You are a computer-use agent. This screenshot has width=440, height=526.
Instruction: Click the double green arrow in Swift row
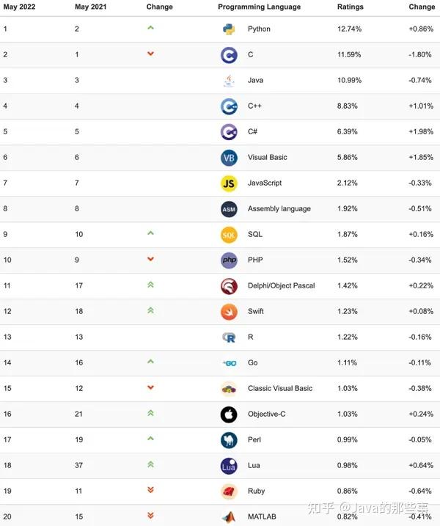click(150, 310)
